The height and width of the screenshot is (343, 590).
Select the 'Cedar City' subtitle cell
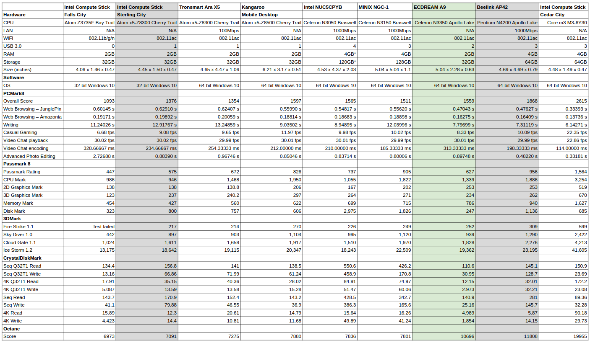[x=563, y=15]
